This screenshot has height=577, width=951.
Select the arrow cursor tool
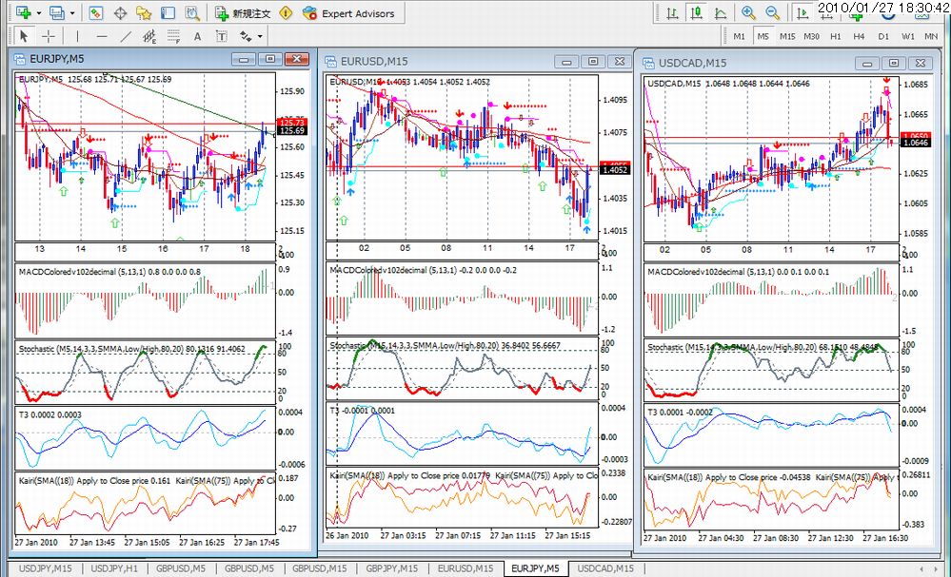[24, 36]
